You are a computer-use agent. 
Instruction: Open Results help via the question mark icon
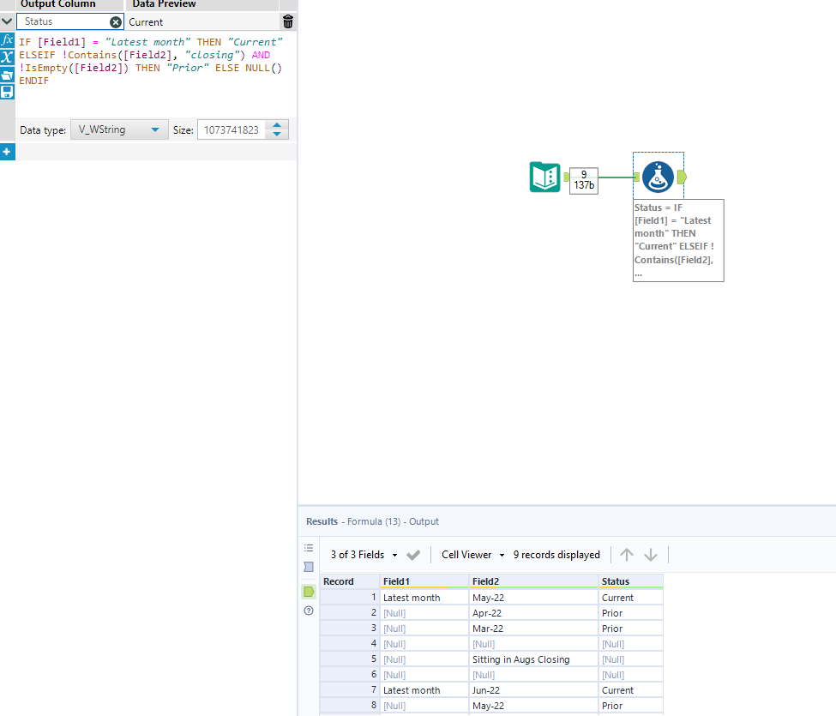click(309, 611)
